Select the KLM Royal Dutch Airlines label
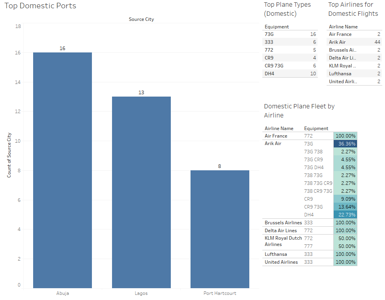 (283, 241)
